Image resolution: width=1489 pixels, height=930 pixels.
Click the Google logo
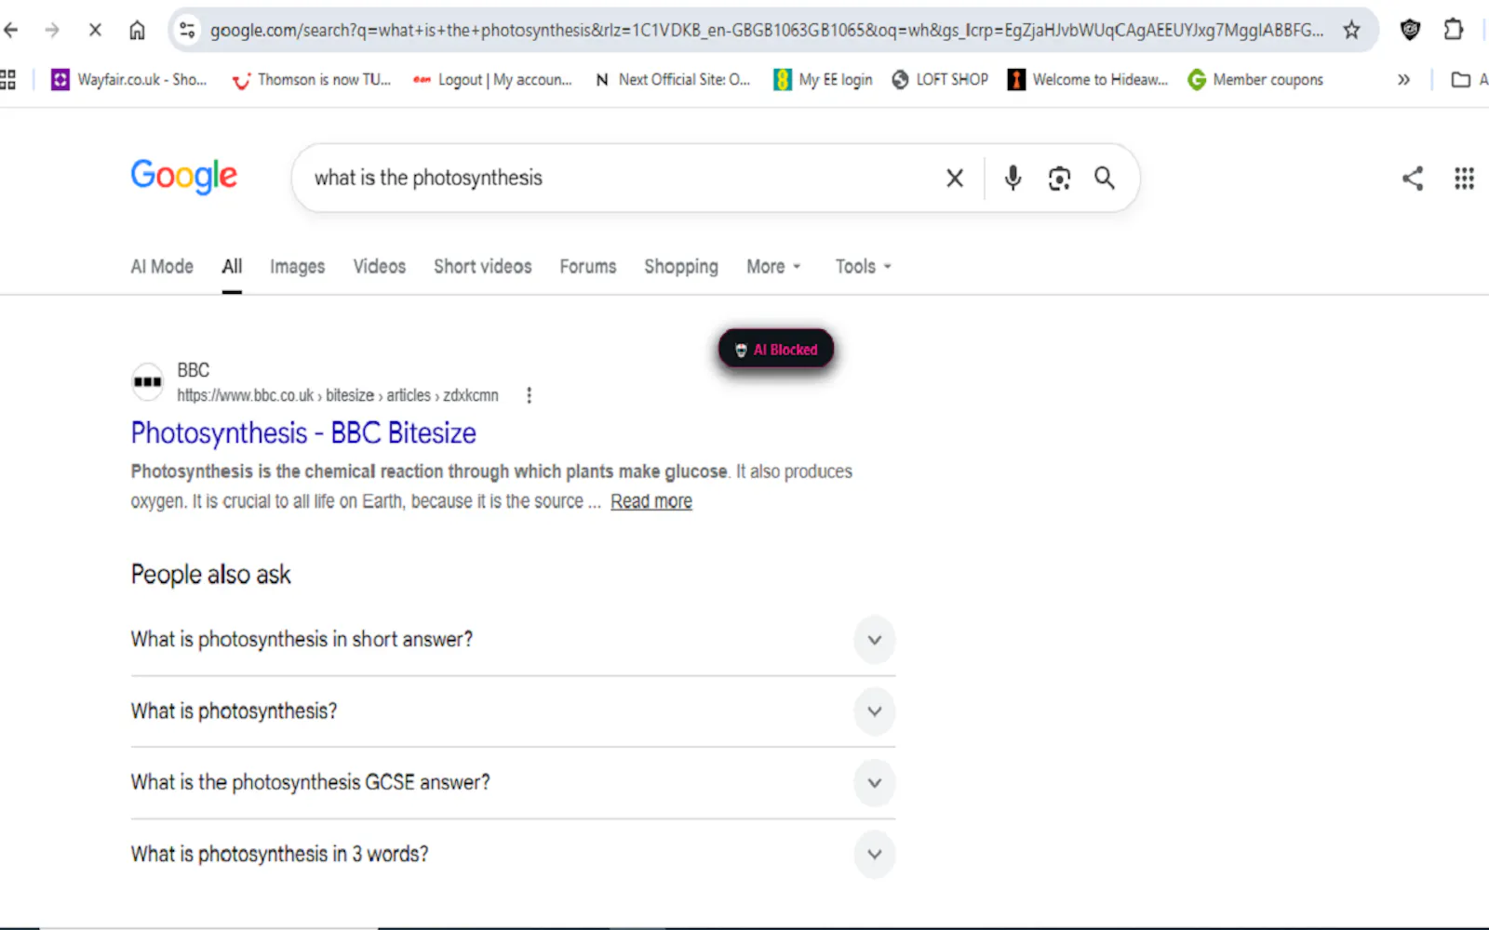[x=184, y=176]
